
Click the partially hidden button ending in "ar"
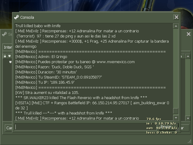(x=185, y=128)
